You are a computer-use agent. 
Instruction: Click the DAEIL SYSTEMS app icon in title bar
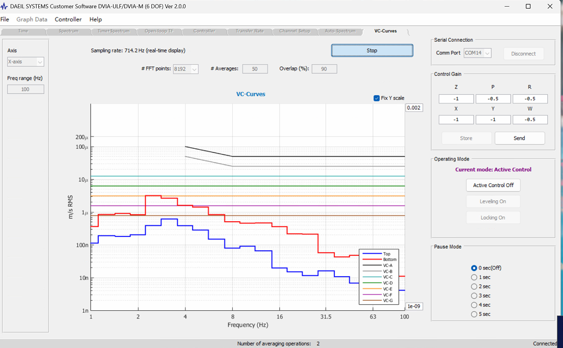pyautogui.click(x=4, y=7)
